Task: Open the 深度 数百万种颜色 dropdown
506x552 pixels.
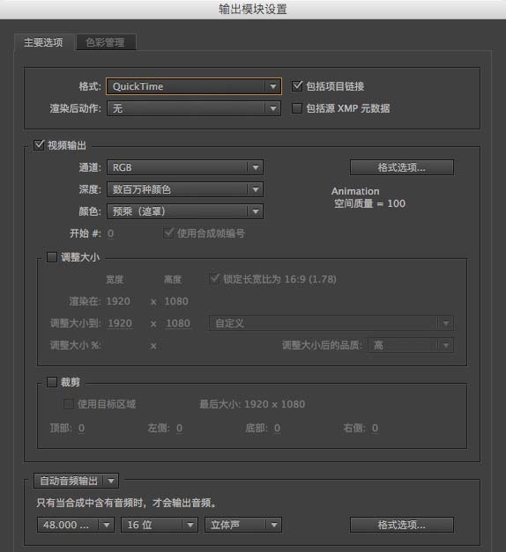Action: tap(185, 189)
